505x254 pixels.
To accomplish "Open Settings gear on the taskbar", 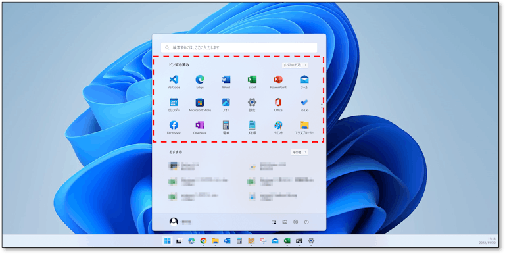I will (311, 241).
